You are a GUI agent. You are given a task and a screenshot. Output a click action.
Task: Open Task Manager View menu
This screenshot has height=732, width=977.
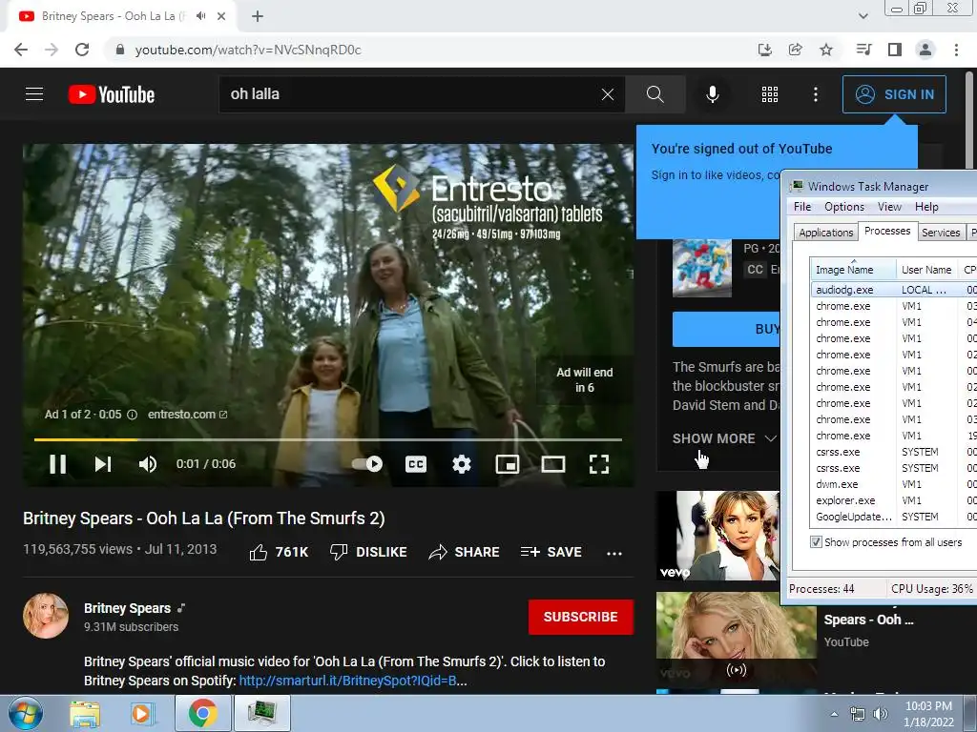890,207
